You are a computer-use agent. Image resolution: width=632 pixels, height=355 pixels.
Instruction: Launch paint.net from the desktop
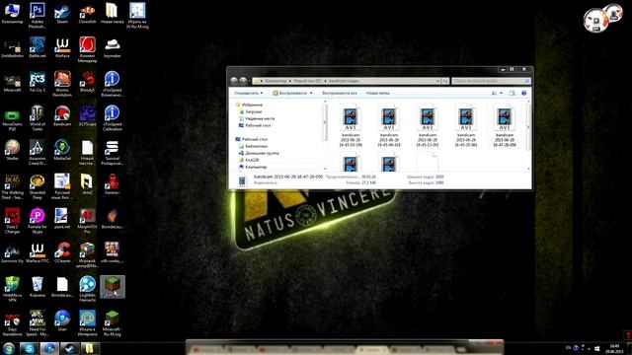[62, 219]
